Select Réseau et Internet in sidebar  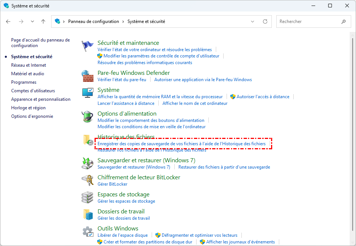coord(29,65)
